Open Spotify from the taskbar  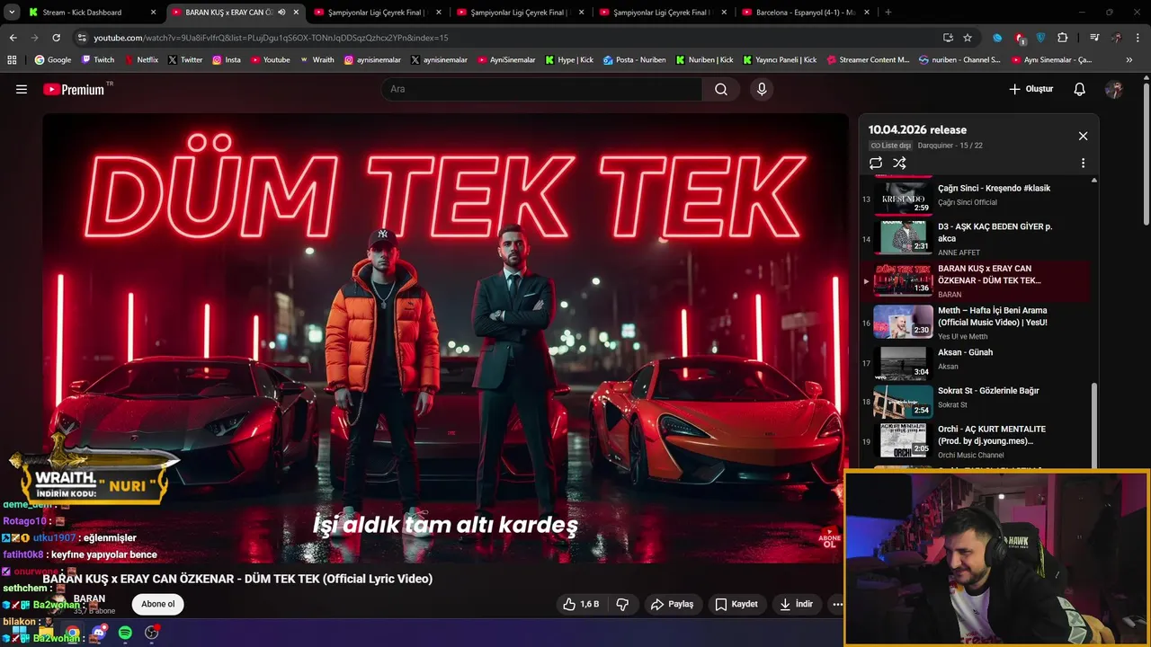[125, 633]
